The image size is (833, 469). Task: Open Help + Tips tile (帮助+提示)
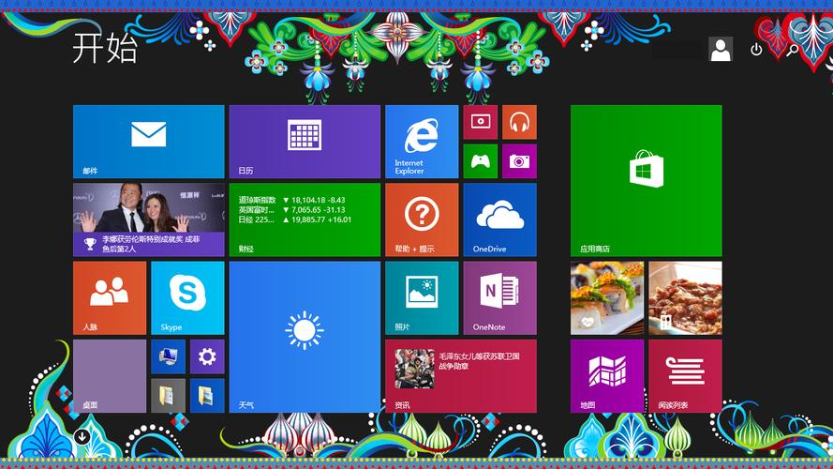tap(422, 219)
